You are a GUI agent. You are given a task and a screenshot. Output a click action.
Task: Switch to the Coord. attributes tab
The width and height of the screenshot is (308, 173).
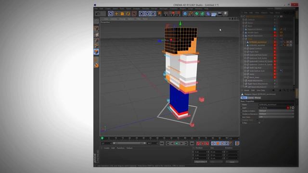click(x=251, y=98)
